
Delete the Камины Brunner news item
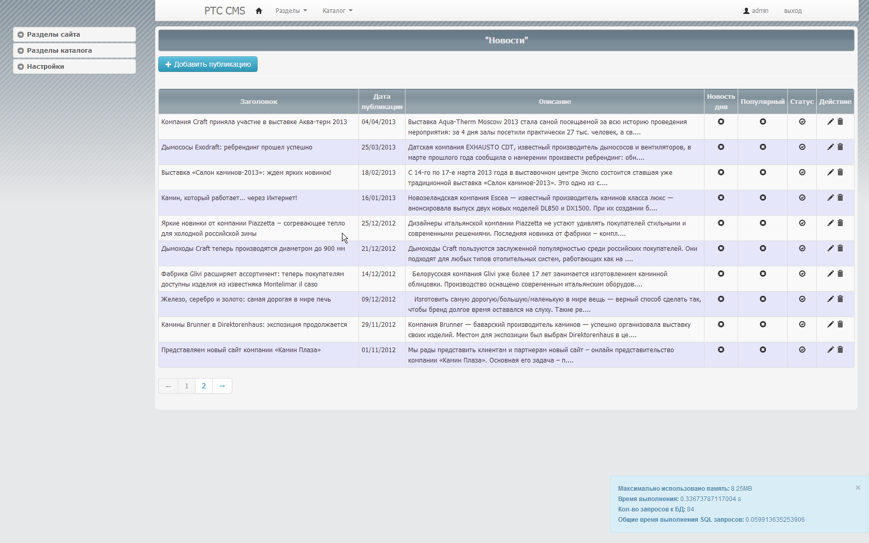840,324
